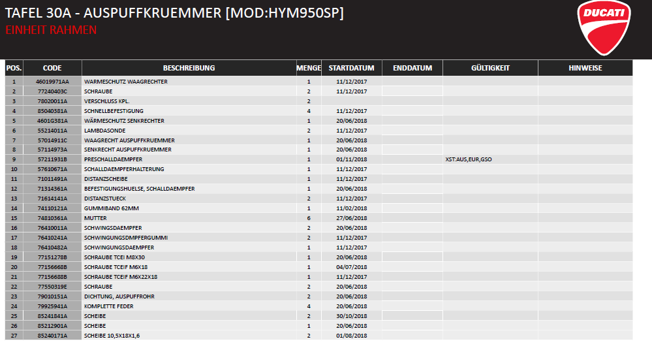
Task: Select part code 74810361A for MUTTER
Action: (x=52, y=218)
